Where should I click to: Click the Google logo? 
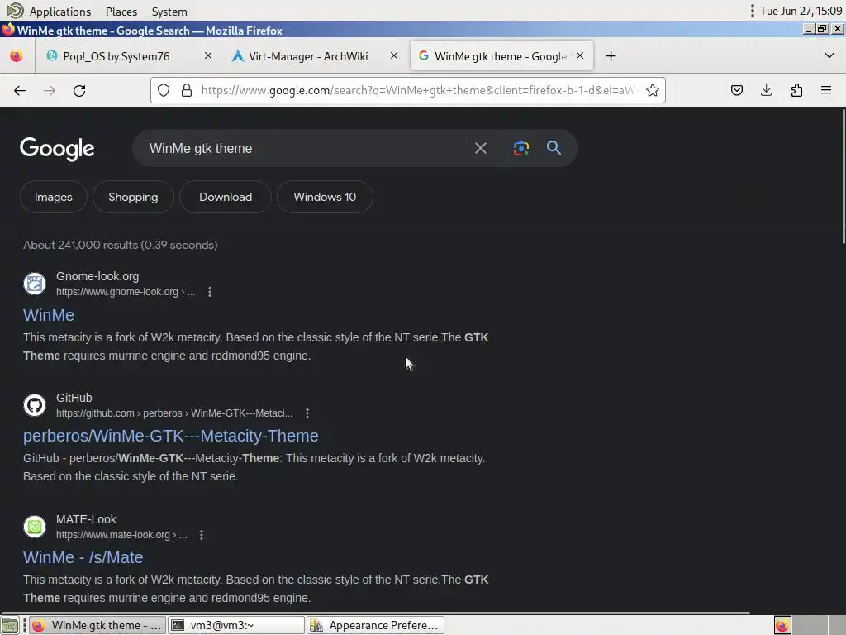[57, 149]
